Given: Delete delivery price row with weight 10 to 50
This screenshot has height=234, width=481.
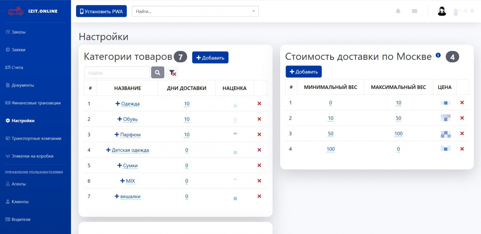Looking at the screenshot, I should point(462,118).
